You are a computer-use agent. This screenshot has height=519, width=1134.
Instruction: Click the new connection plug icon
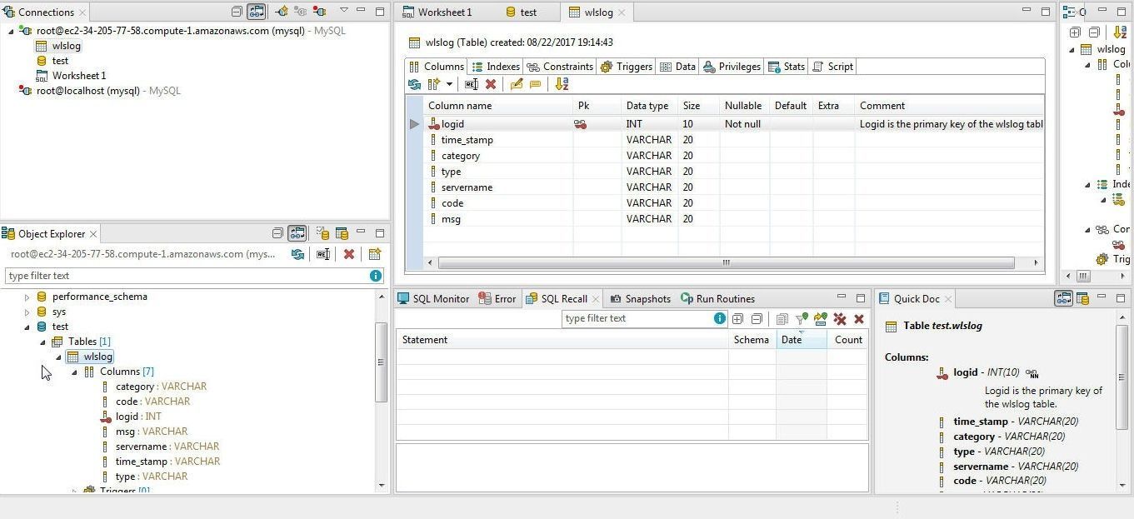coord(281,12)
